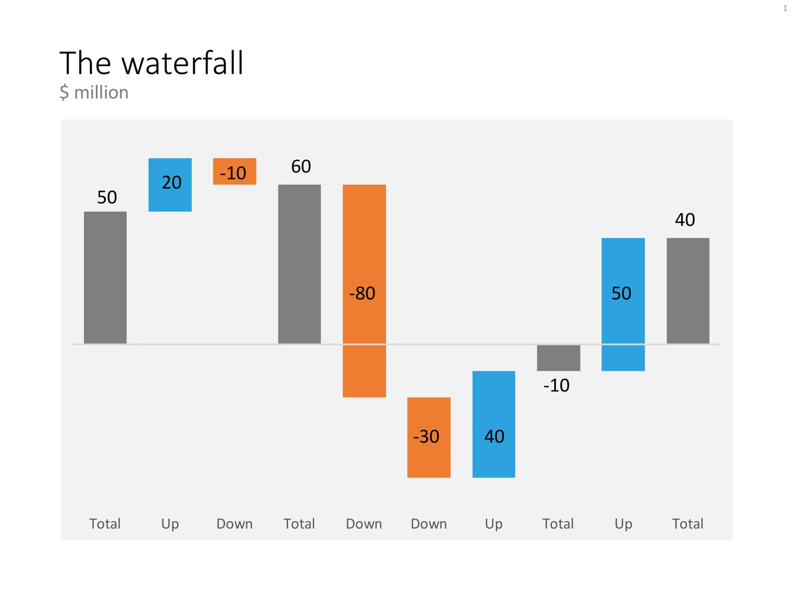Viewport: 794px width, 595px height.
Task: Select the data label "60" above bar
Action: (301, 166)
